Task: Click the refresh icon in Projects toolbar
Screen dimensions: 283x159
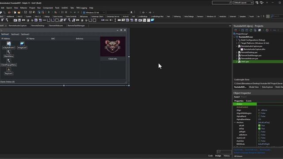Action: click(251, 30)
